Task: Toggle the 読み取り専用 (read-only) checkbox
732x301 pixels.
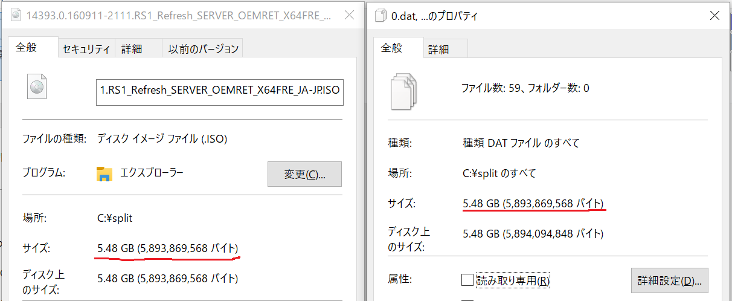Action: [x=467, y=280]
